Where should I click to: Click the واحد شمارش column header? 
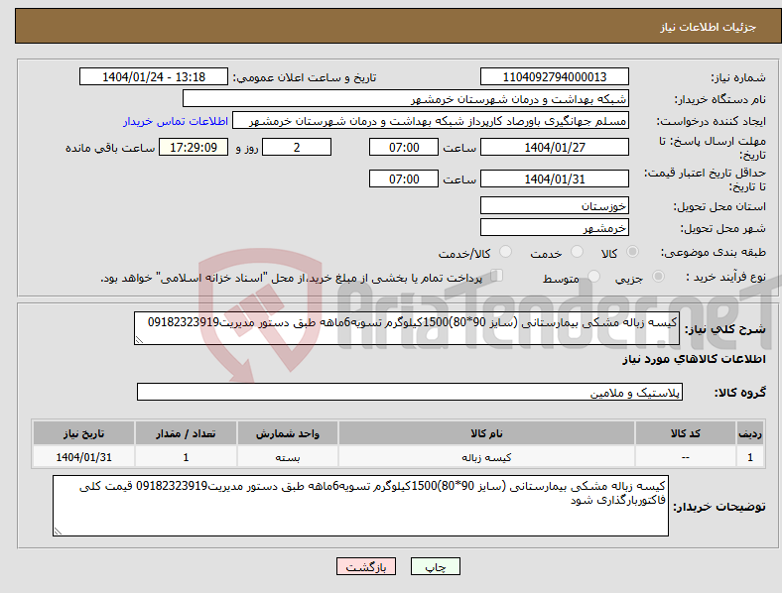tap(288, 433)
